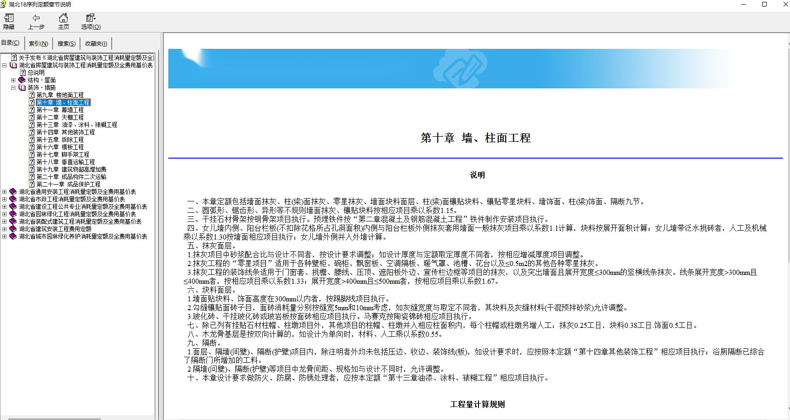Open 第二十章 成品构件二次运输 topic
The image size is (790, 420).
(x=71, y=177)
